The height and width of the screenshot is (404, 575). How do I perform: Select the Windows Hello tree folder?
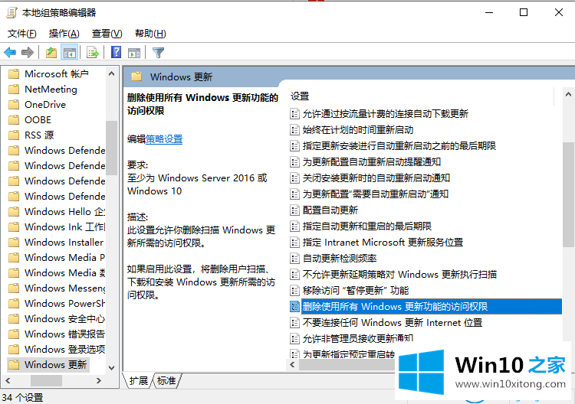click(x=64, y=211)
